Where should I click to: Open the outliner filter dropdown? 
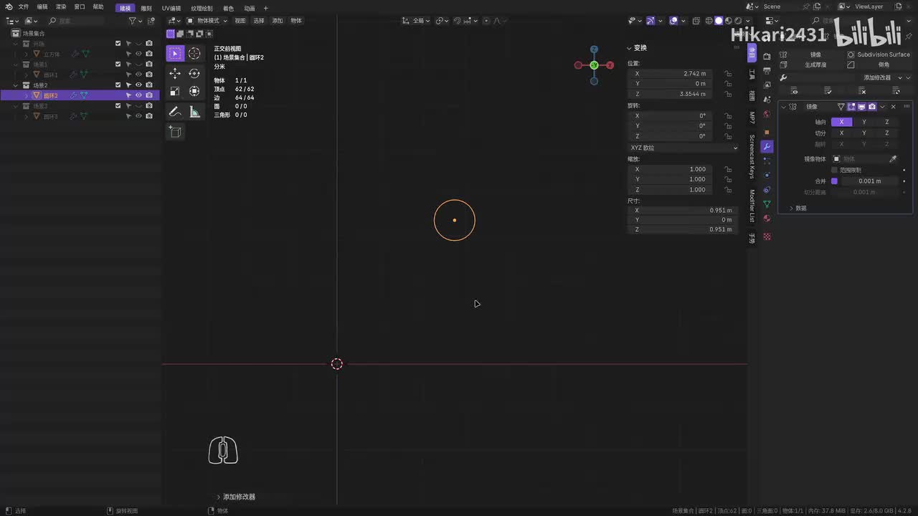tap(134, 21)
